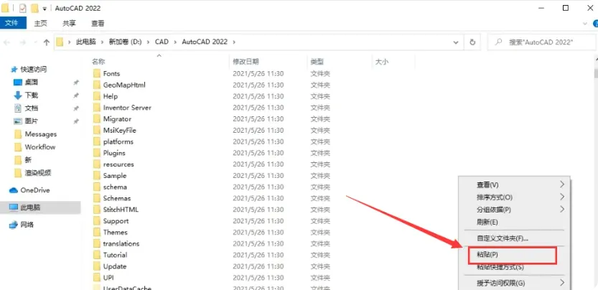The height and width of the screenshot is (290, 598).
Task: Click the back navigation arrow
Action: [6, 42]
